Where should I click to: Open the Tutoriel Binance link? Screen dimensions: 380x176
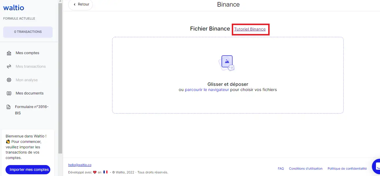[250, 29]
